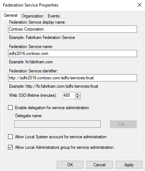
Task: Increase Web SSO lifetime with up arrow
Action: 78,94
